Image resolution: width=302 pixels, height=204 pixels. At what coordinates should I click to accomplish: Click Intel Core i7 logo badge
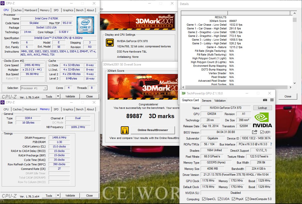click(85, 25)
